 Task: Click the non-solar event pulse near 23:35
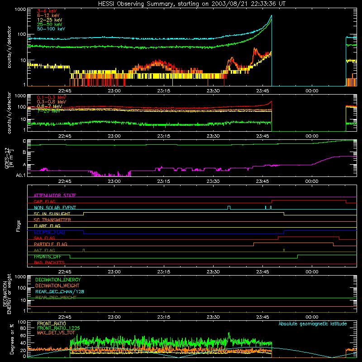point(229,208)
